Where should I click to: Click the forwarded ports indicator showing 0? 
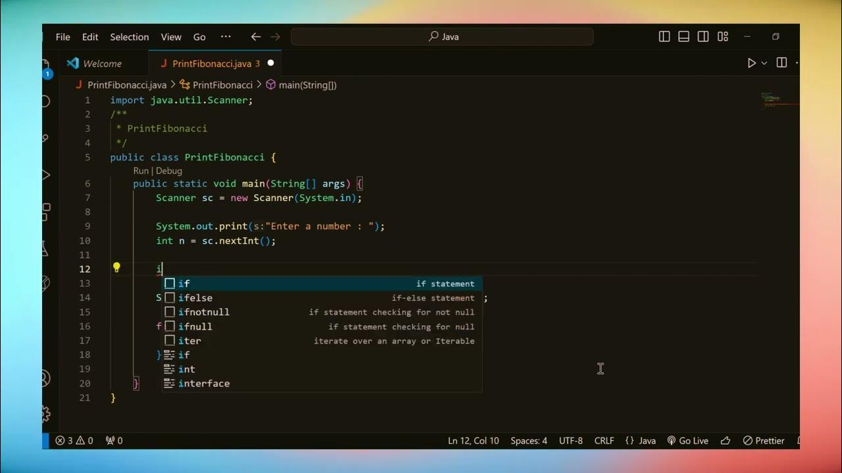tap(114, 441)
